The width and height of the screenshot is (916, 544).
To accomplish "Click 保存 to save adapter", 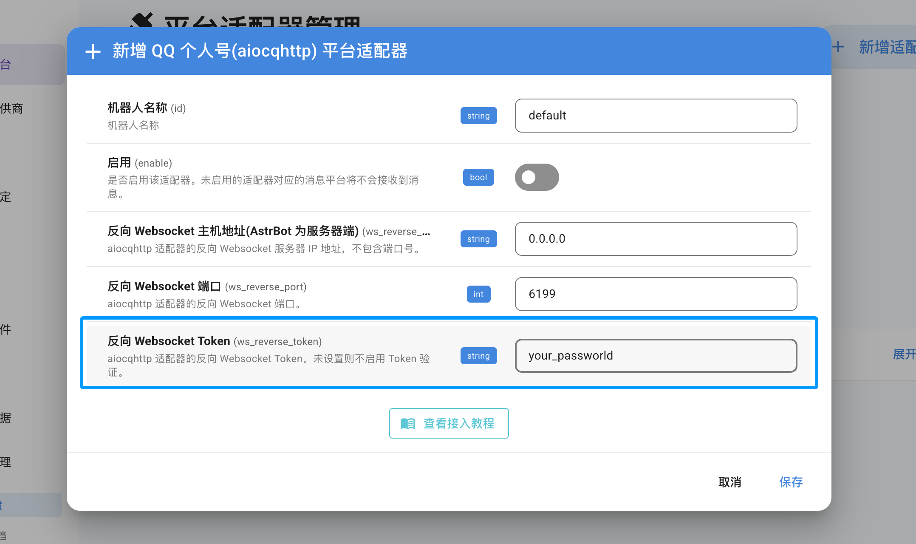I will (x=791, y=482).
